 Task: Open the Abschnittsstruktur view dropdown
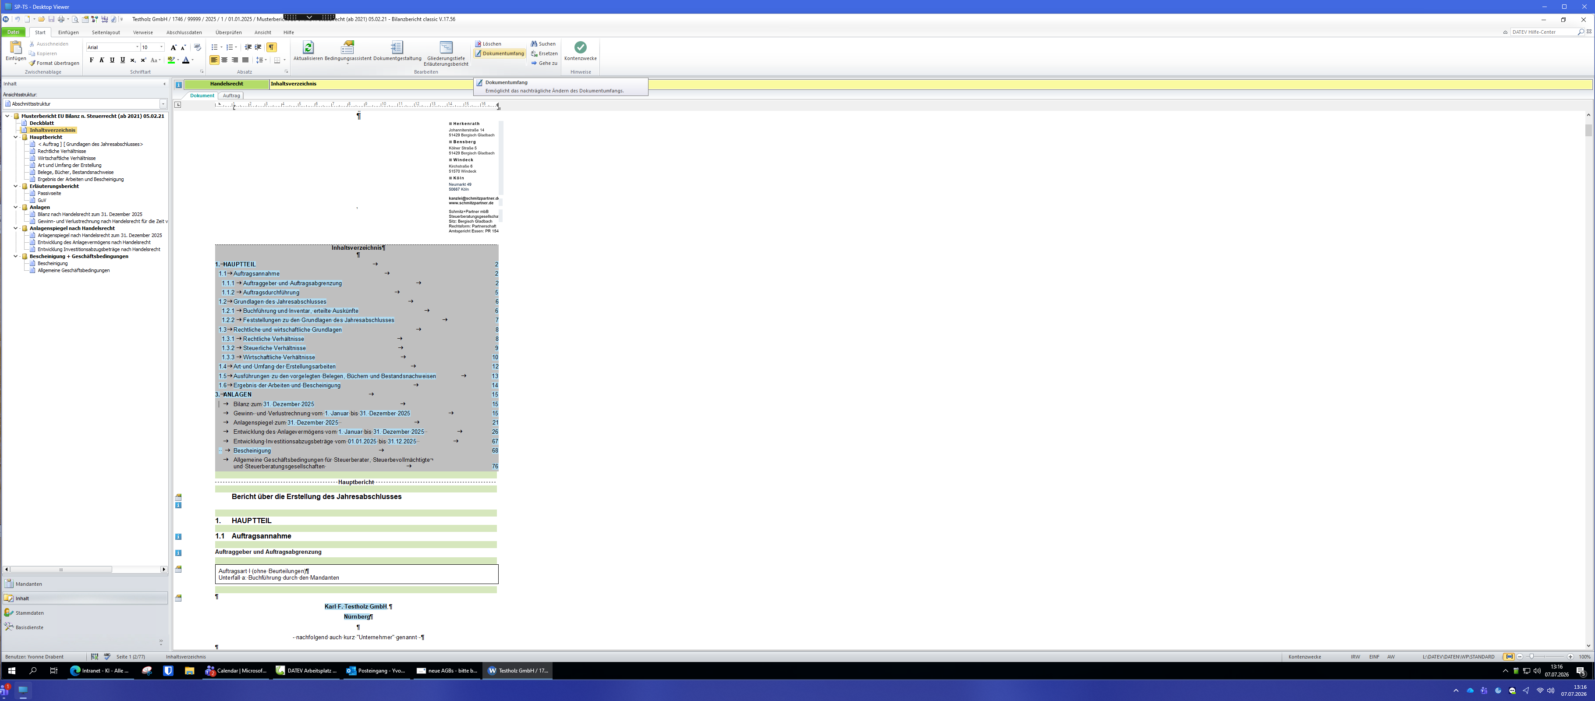click(x=163, y=104)
